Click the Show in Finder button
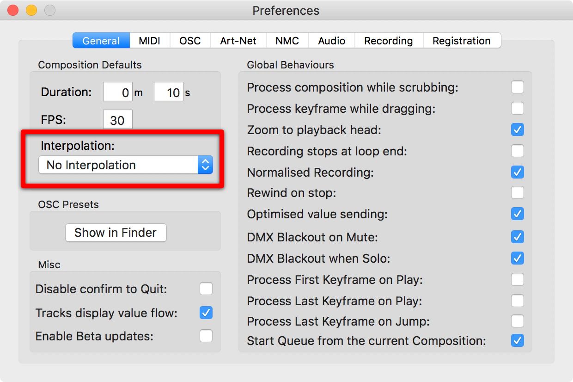 [x=116, y=233]
